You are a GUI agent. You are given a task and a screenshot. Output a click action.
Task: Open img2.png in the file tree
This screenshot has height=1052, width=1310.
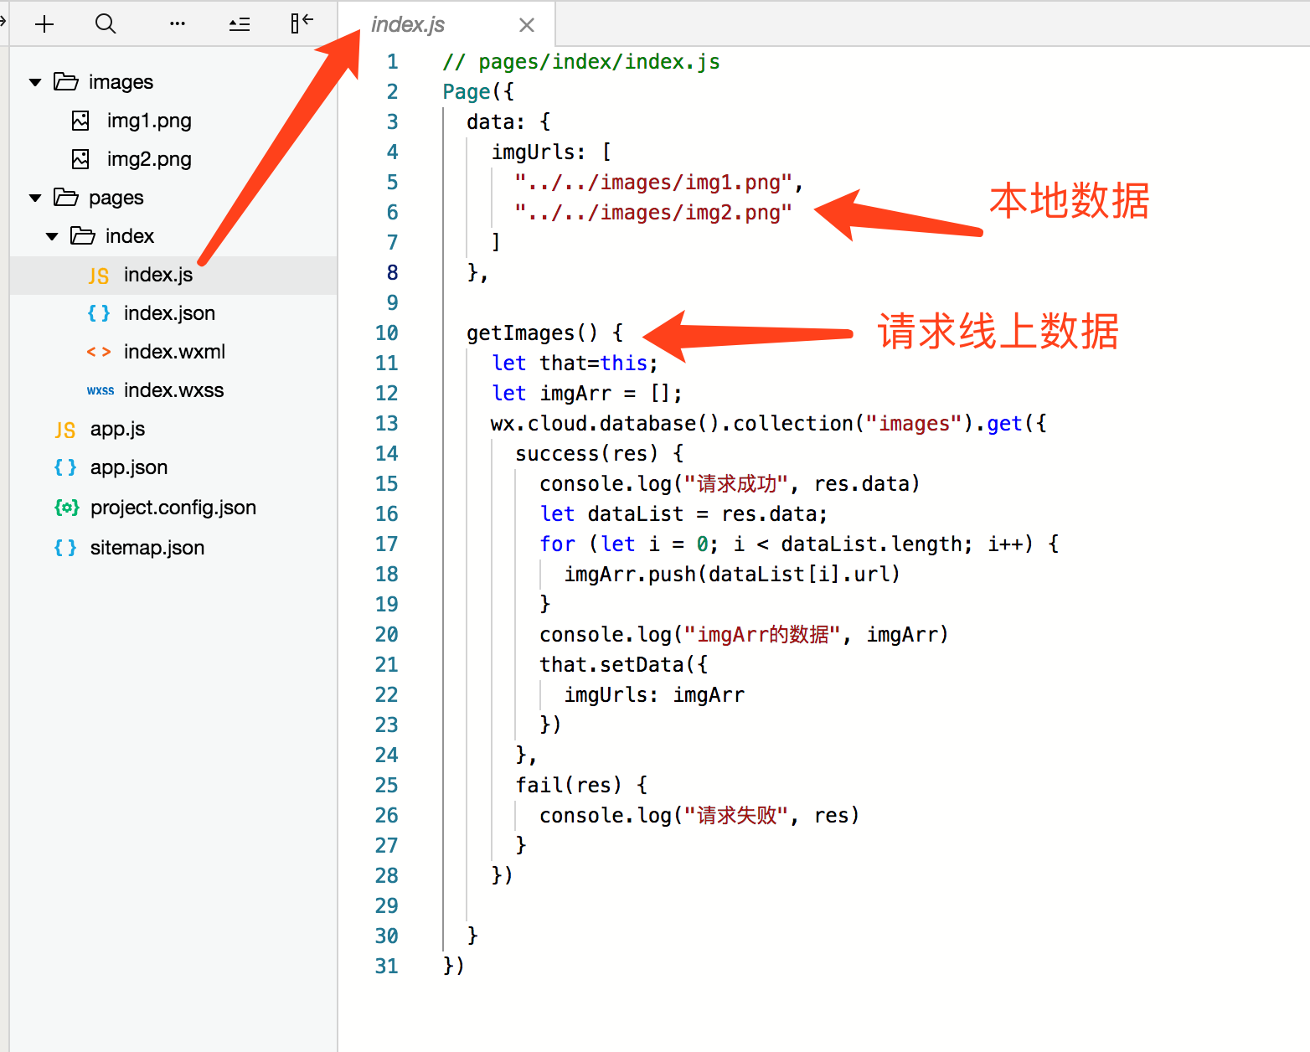tap(149, 159)
